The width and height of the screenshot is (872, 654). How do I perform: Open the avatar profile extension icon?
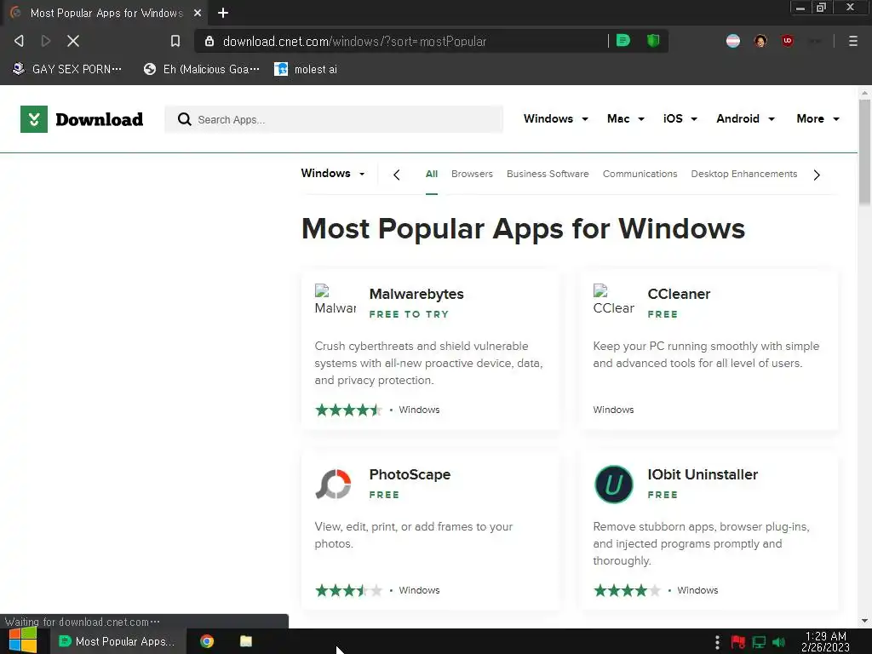[760, 41]
